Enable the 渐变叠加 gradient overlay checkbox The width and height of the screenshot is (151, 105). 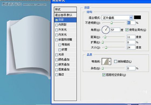(x=57, y=65)
